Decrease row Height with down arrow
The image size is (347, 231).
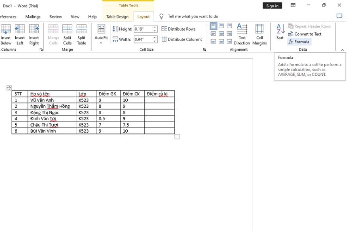click(x=155, y=30)
